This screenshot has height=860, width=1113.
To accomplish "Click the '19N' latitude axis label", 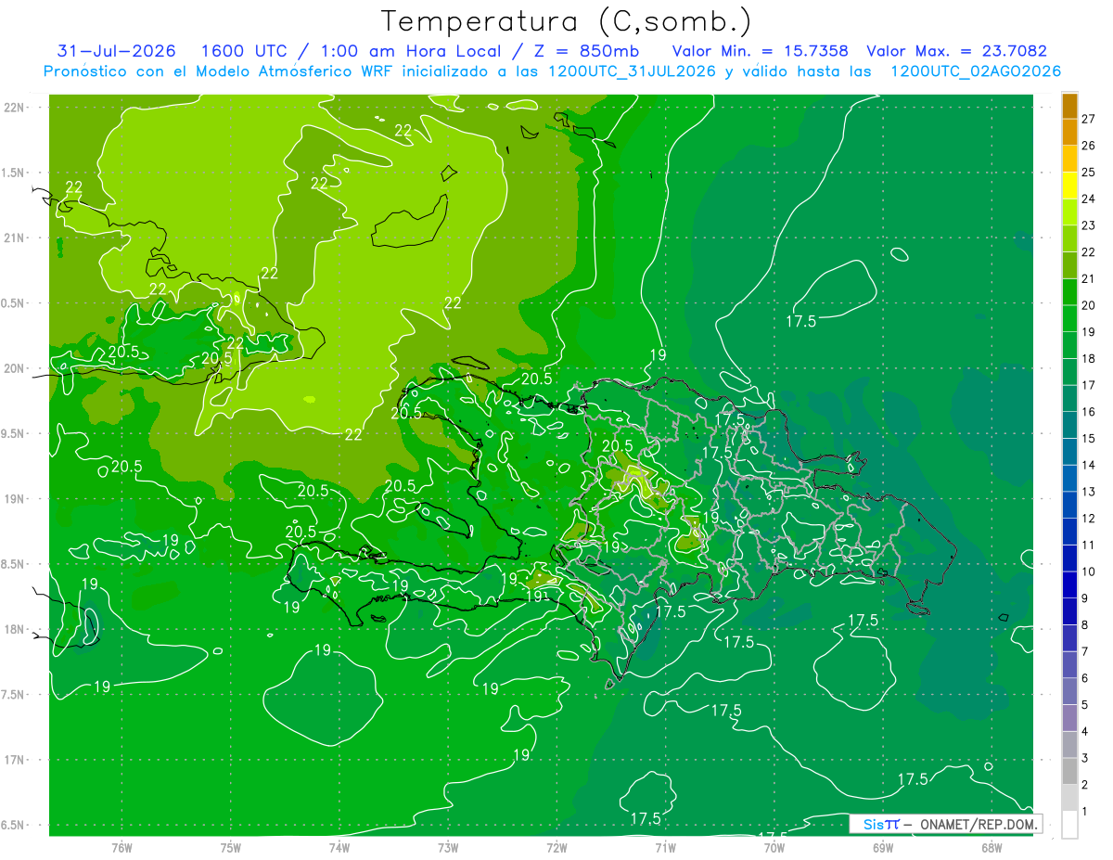I will click(x=14, y=499).
